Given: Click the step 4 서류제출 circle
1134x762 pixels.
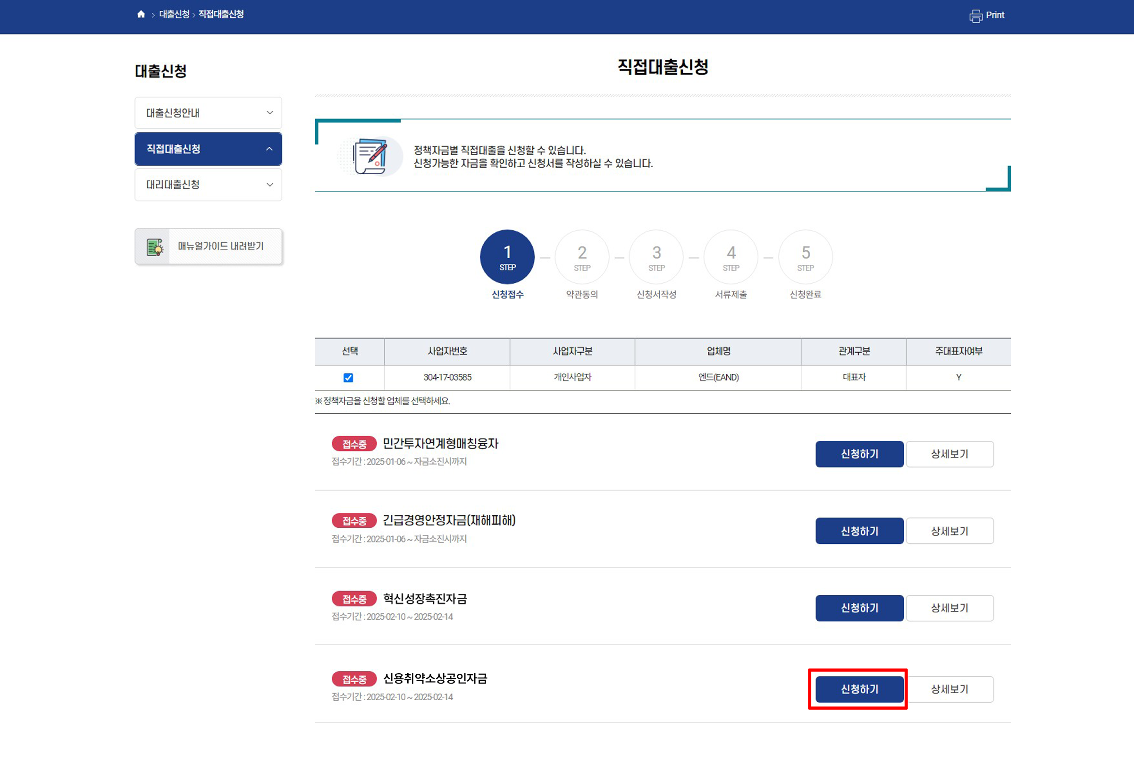Looking at the screenshot, I should pyautogui.click(x=731, y=256).
